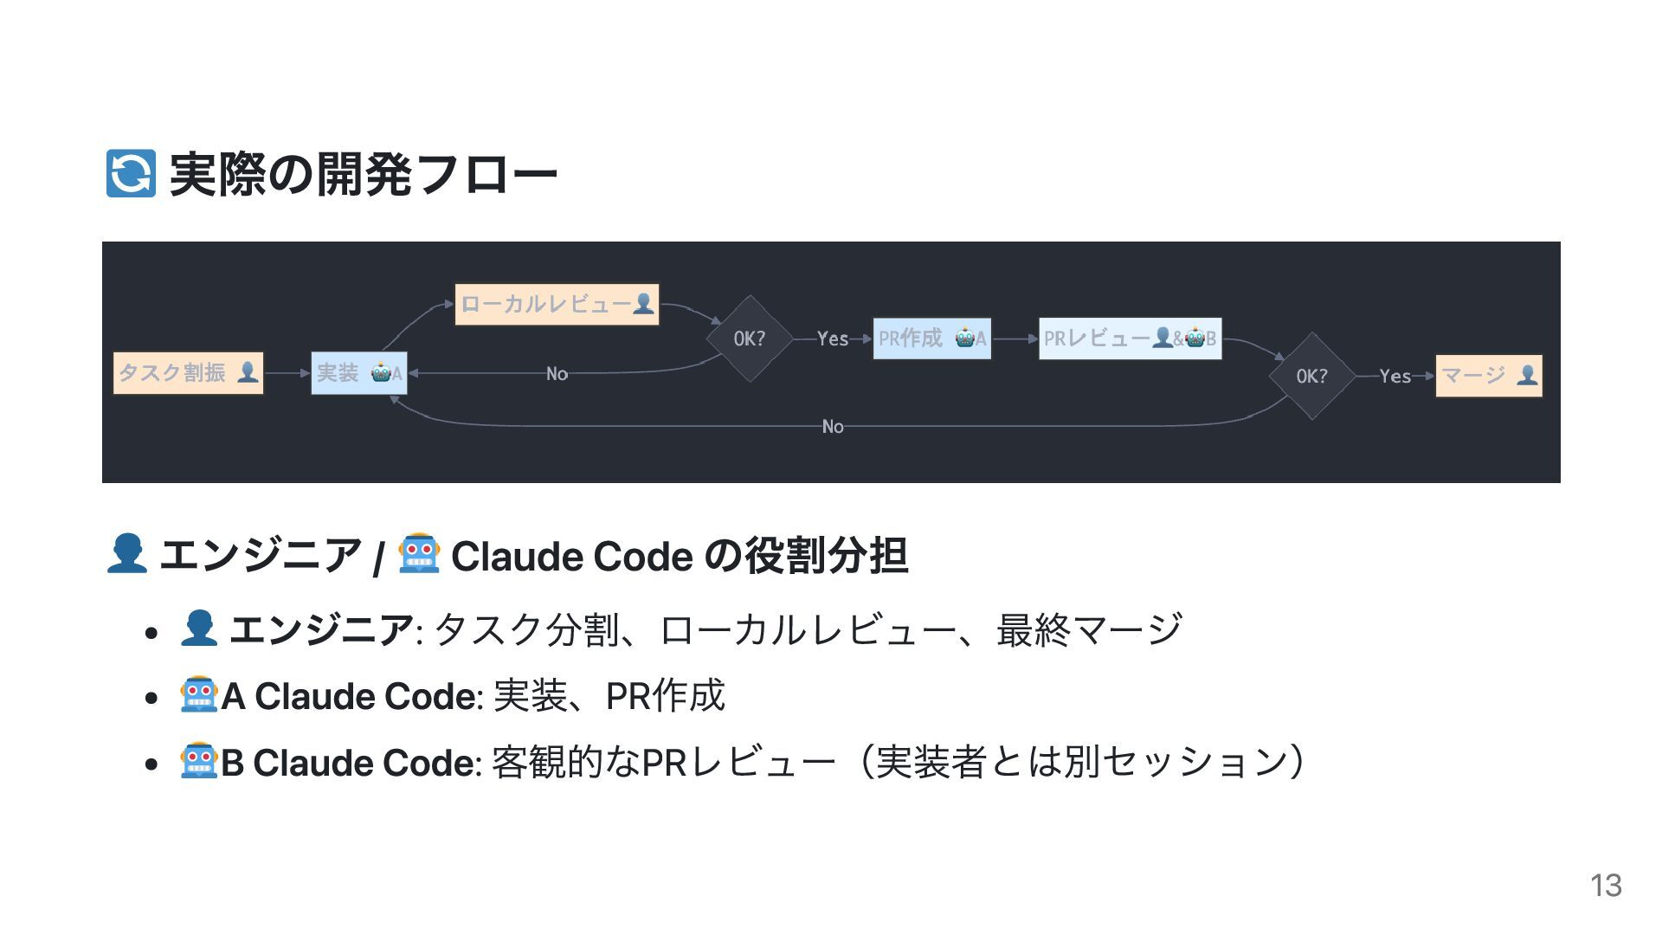This screenshot has height=935, width=1662.
Task: Click the No label on the upper return arrow
Action: point(557,374)
